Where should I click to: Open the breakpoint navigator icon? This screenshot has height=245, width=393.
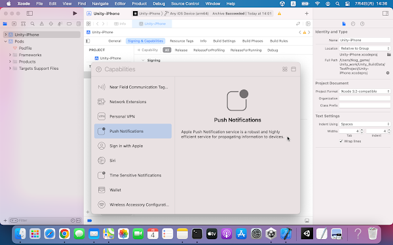(69, 24)
